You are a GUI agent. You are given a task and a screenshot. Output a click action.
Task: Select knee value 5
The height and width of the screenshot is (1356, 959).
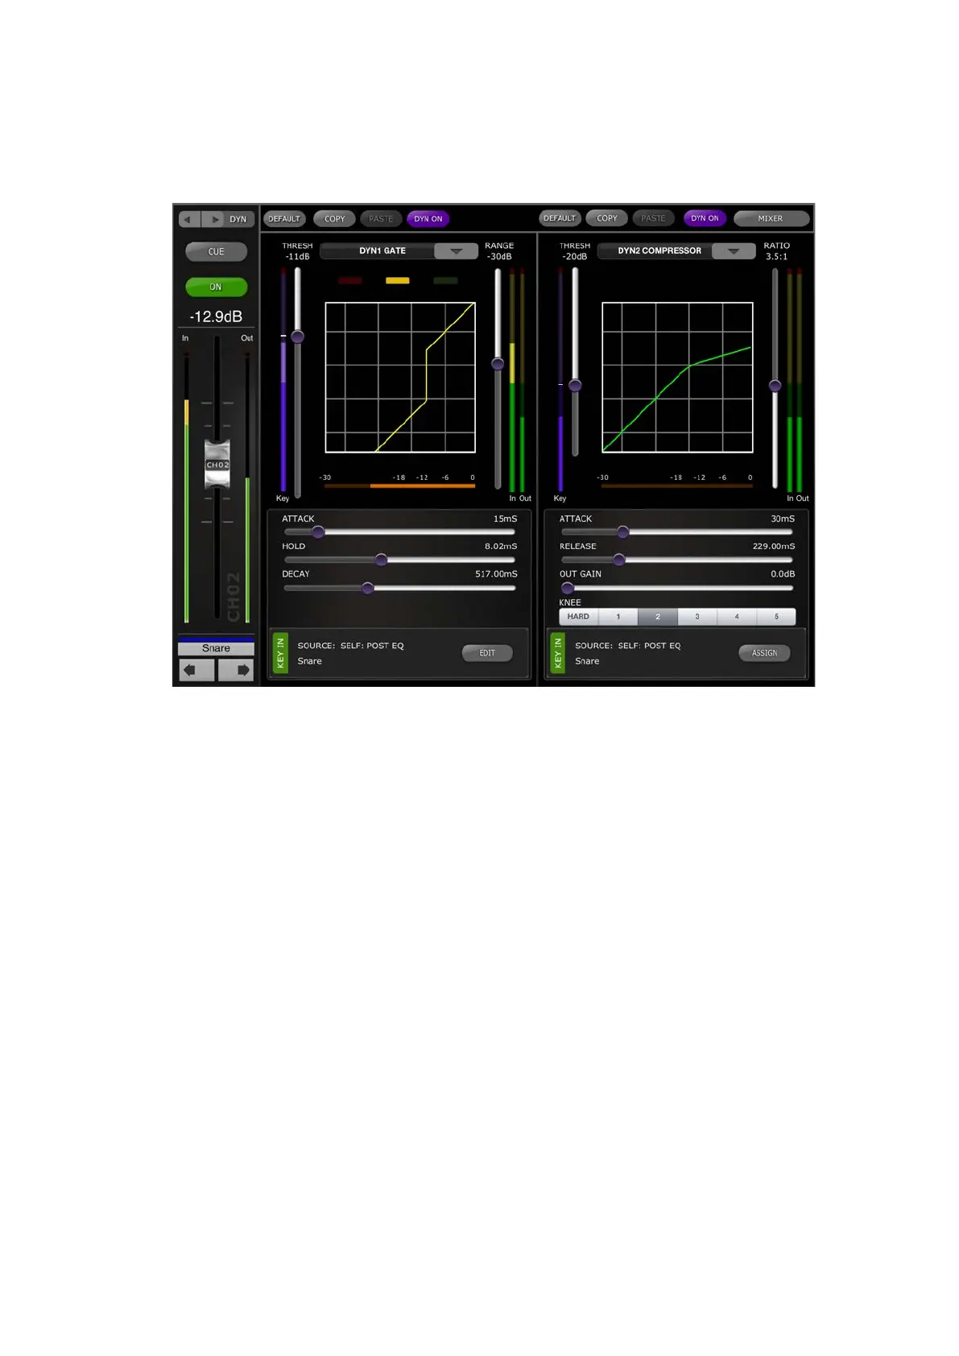(x=776, y=617)
